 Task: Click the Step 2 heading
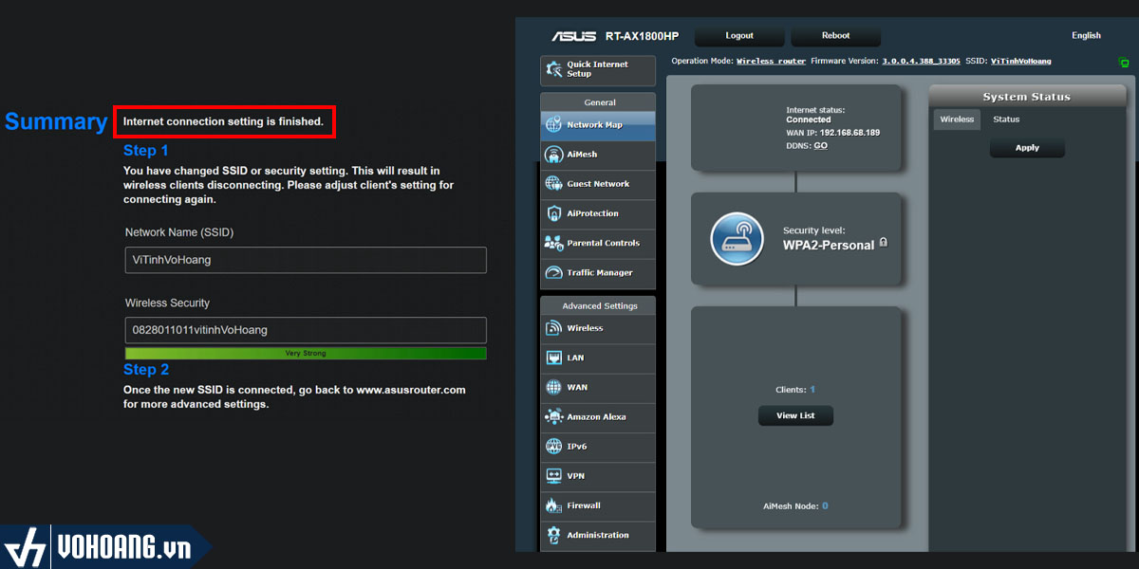146,370
